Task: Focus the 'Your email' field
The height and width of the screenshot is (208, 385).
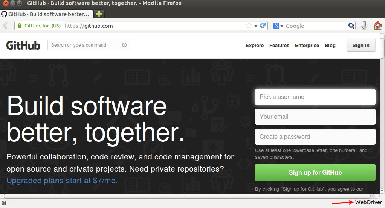Action: [x=315, y=117]
